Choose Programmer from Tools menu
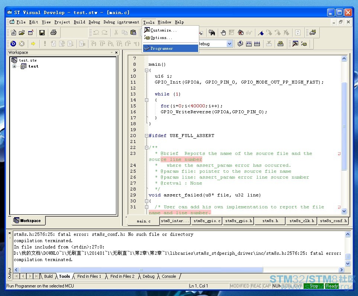Screen dimensions: 358x296 (x=170, y=48)
